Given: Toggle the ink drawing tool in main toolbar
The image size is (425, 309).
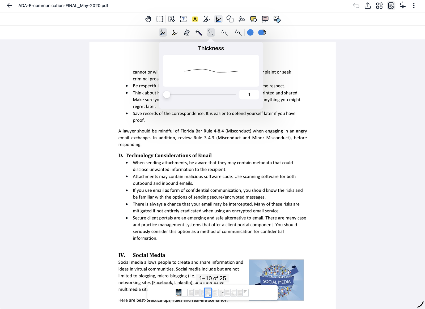Looking at the screenshot, I should (x=218, y=19).
